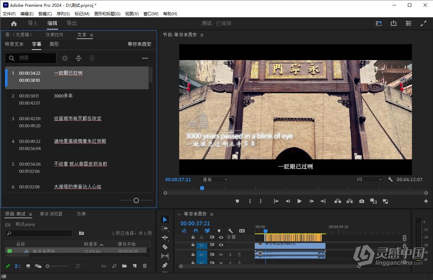Viewport: 433px width, 280px height.
Task: Add marker in Program monitor
Action: click(x=237, y=201)
